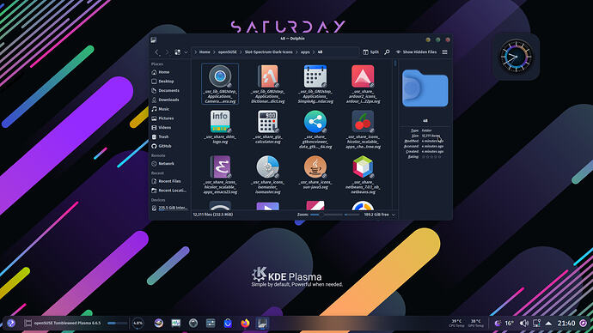Open Videos in Places sidebar
Image resolution: width=593 pixels, height=333 pixels.
tap(169, 128)
